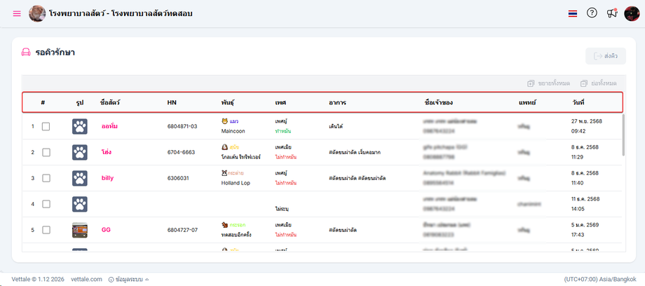Select HN 6804727-07 cell
Viewport: 645px width, 286px height.
point(182,230)
